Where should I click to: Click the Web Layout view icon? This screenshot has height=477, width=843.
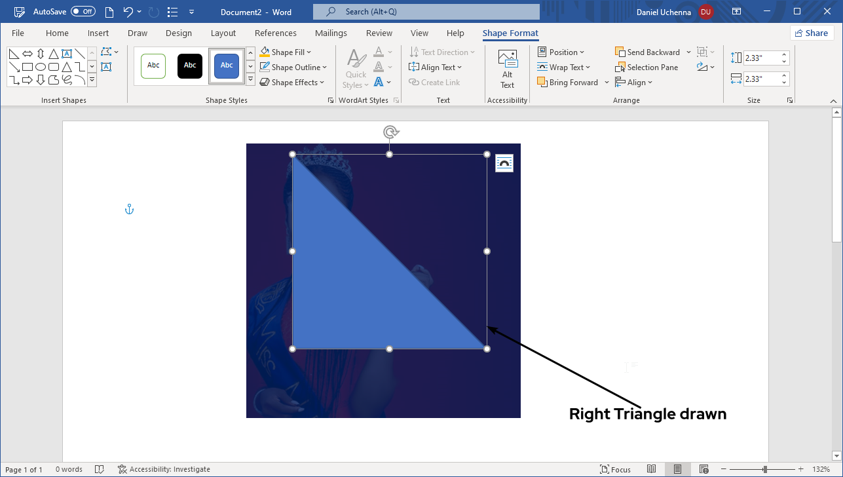pos(703,469)
